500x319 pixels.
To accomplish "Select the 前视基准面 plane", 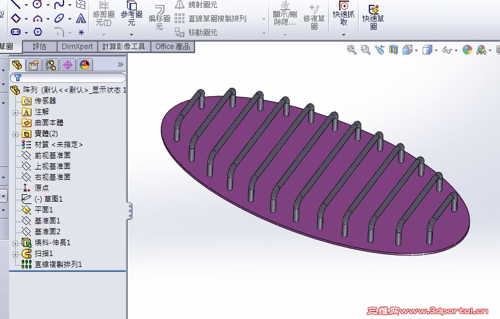I will [52, 155].
